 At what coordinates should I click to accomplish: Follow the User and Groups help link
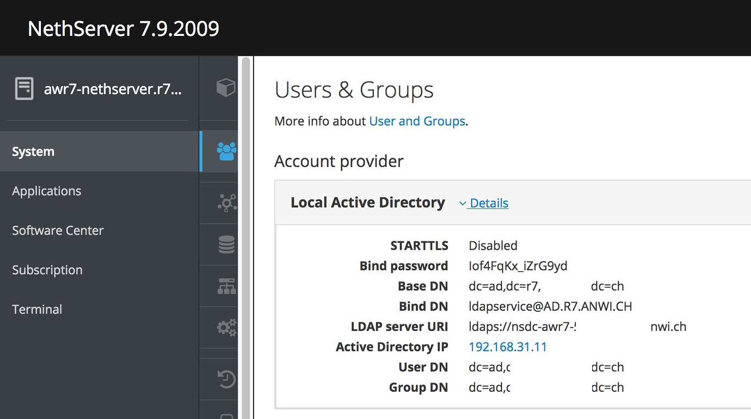pyautogui.click(x=417, y=121)
